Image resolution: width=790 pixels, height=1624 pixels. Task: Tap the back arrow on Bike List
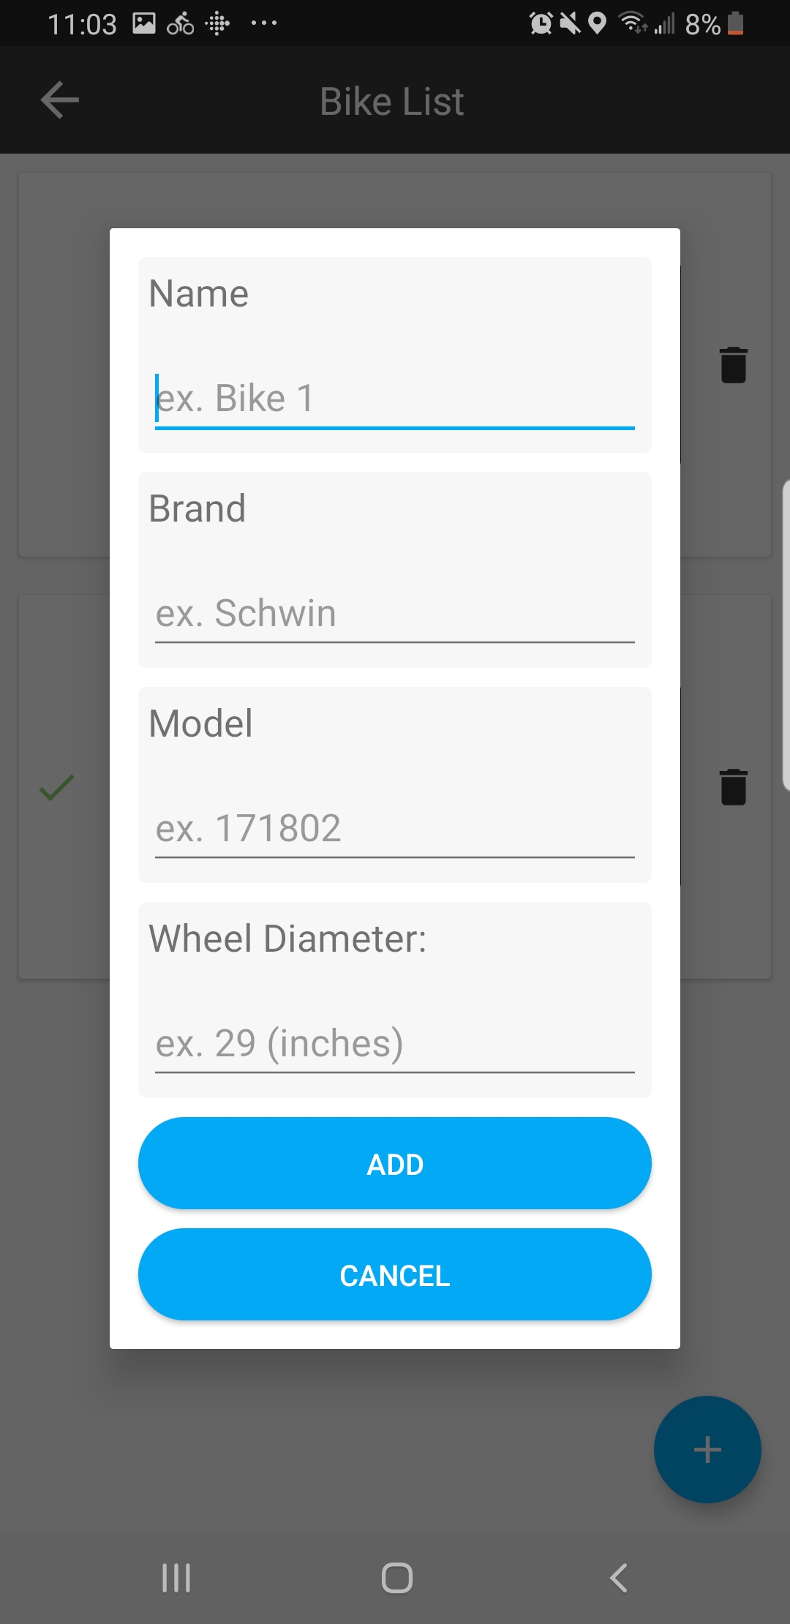(59, 100)
